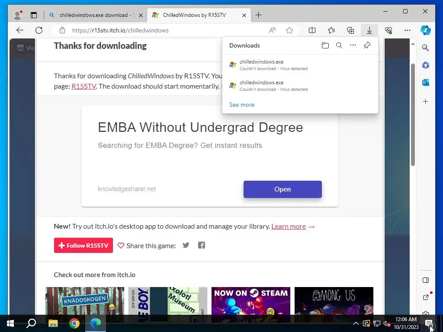This screenshot has height=332, width=443.
Task: Open the Favorites list
Action: pos(331,30)
